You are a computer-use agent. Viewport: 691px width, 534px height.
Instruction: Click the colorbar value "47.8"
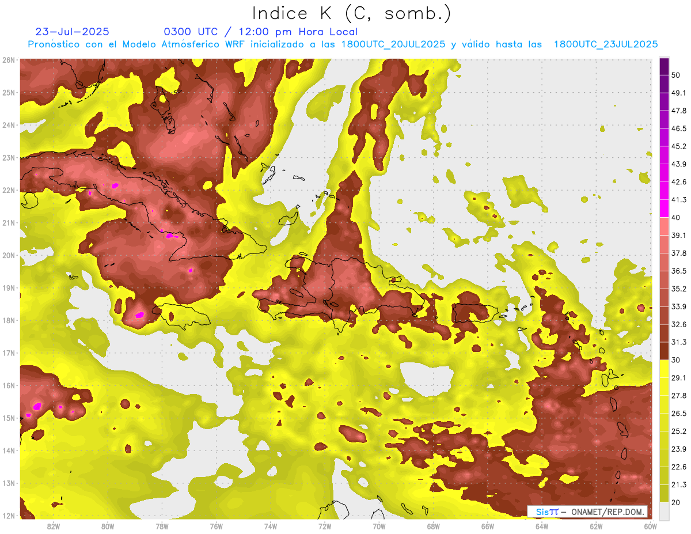(678, 111)
